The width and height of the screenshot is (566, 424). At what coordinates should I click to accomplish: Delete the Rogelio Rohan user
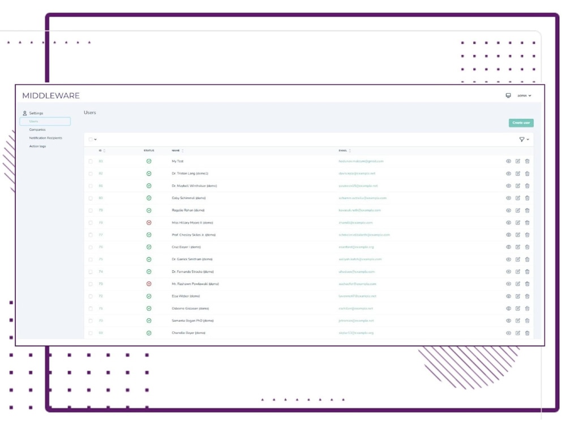(x=527, y=210)
